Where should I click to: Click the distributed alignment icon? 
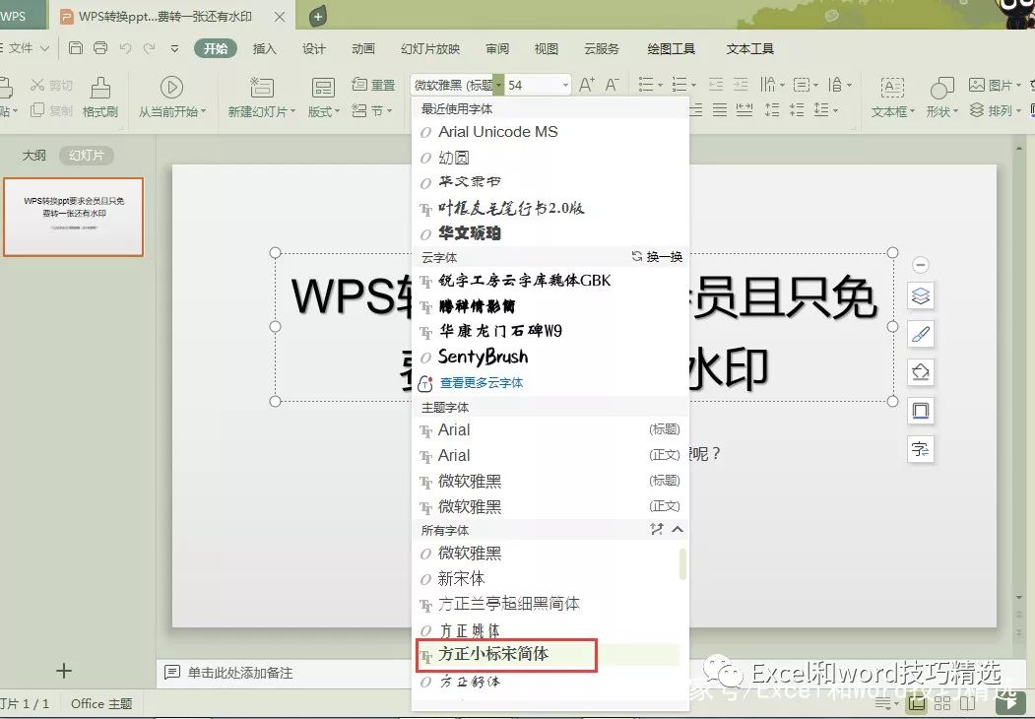click(x=744, y=110)
